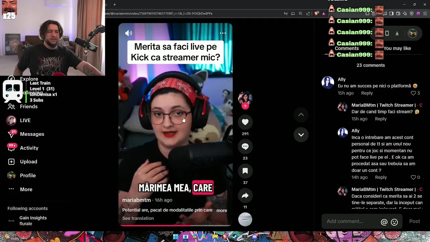Screen dimensions: 430x242
Task: Open Explore in TikTok sidebar
Action: (x=29, y=79)
